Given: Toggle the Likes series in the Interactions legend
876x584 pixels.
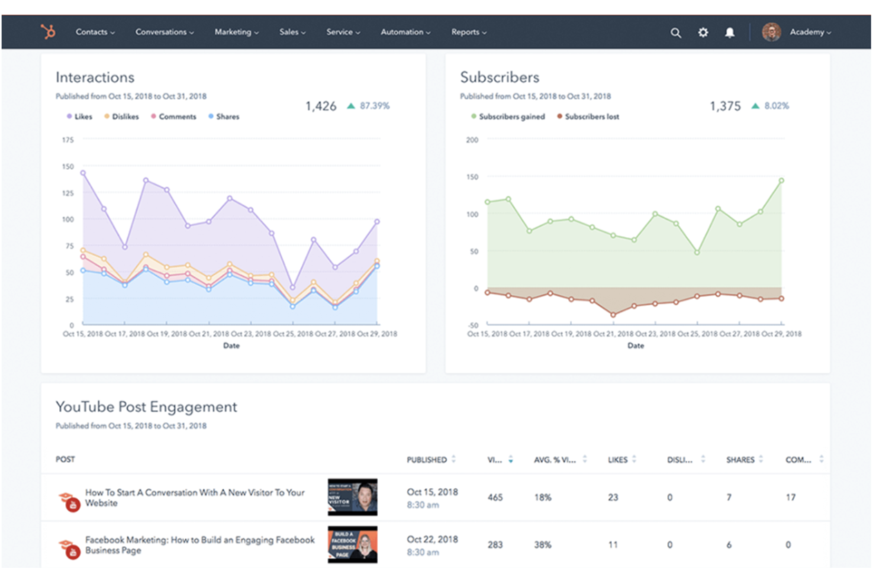Looking at the screenshot, I should [x=80, y=117].
